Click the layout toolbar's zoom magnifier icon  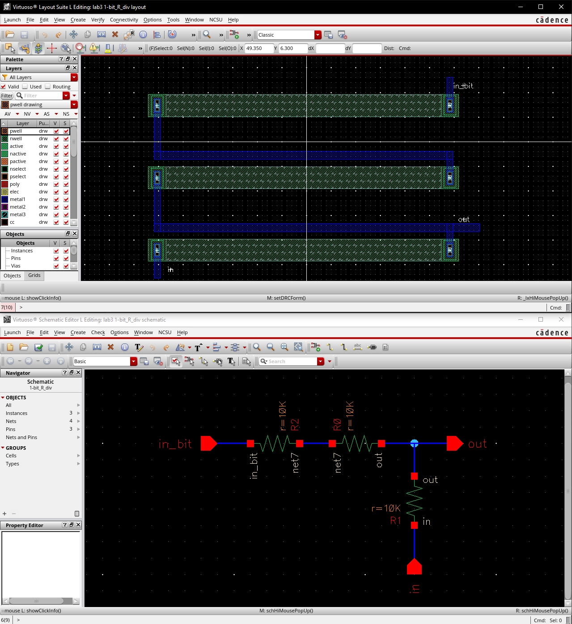click(207, 34)
